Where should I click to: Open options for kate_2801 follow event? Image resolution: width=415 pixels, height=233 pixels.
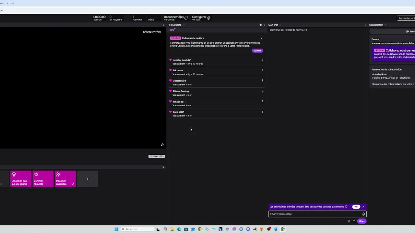coord(262,112)
